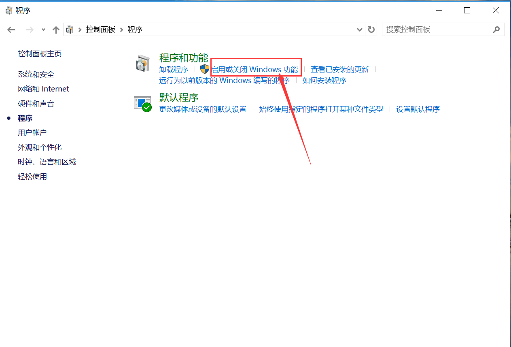Close the 程序 window
511x347 pixels.
pyautogui.click(x=496, y=11)
